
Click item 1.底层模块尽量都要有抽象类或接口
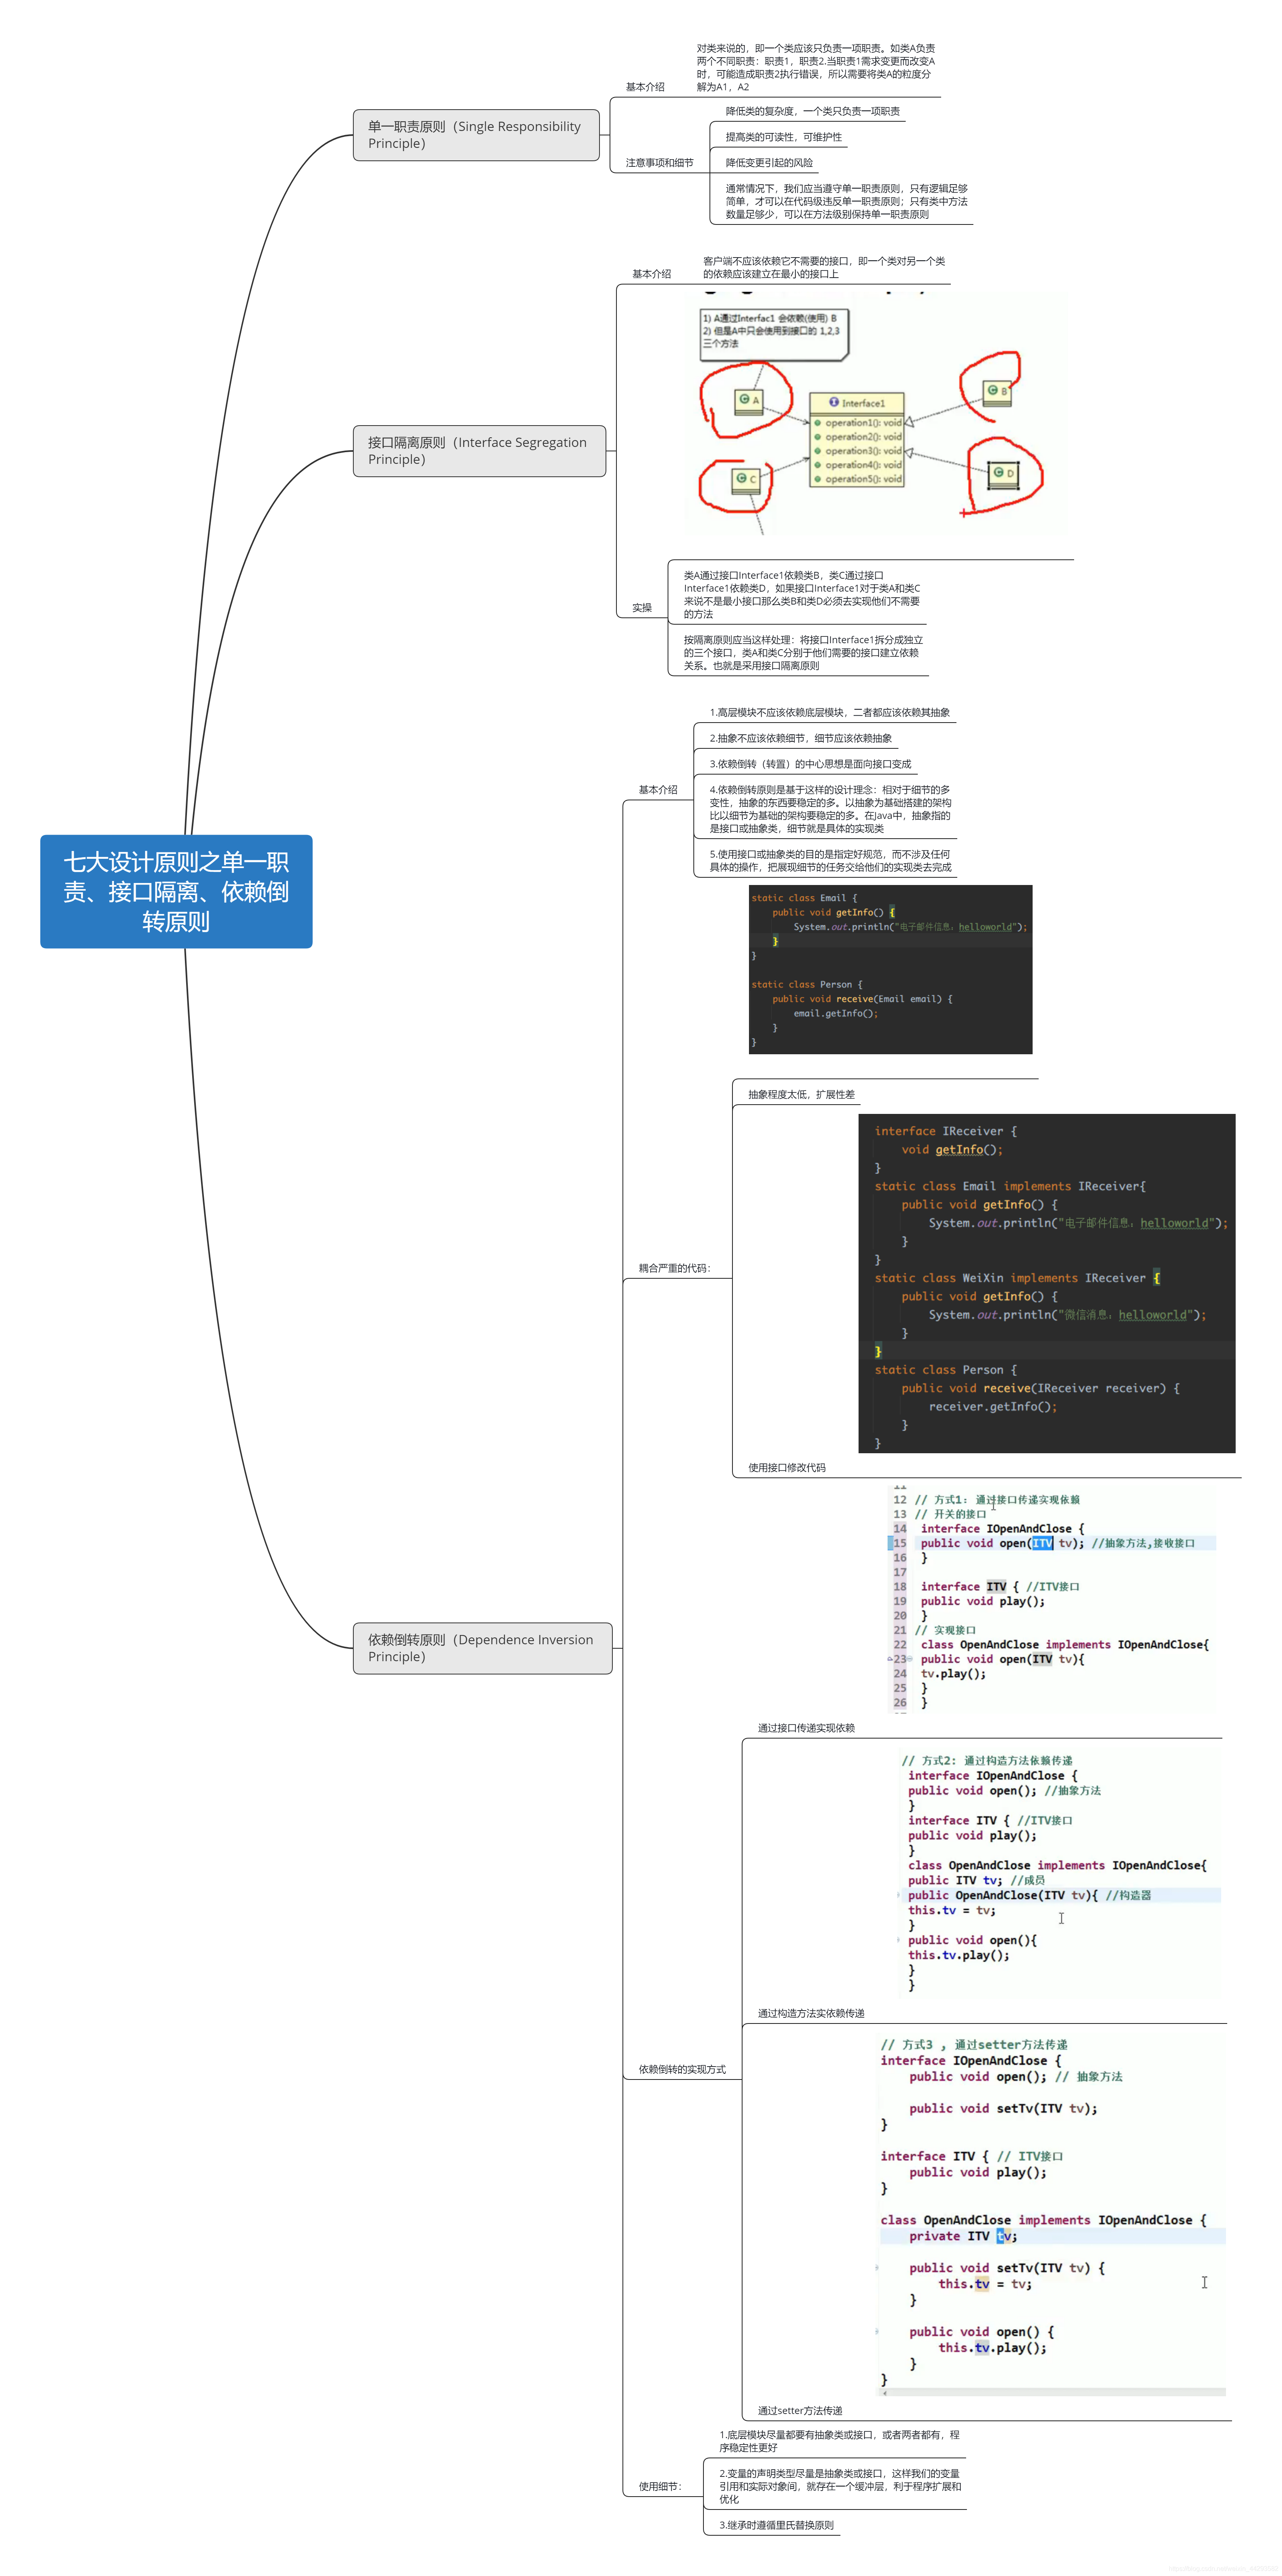point(839,2441)
